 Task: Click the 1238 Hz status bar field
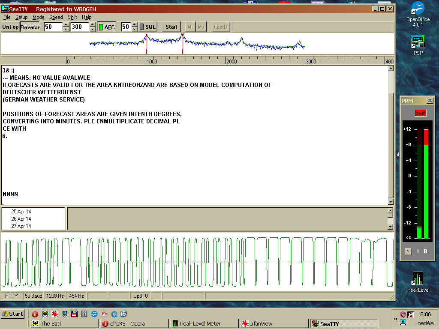pyautogui.click(x=55, y=296)
